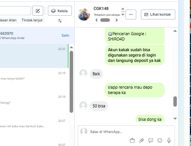The width and height of the screenshot is (191, 146).
Task: Click the Tetapkan percakapan label
Action: (107, 15)
